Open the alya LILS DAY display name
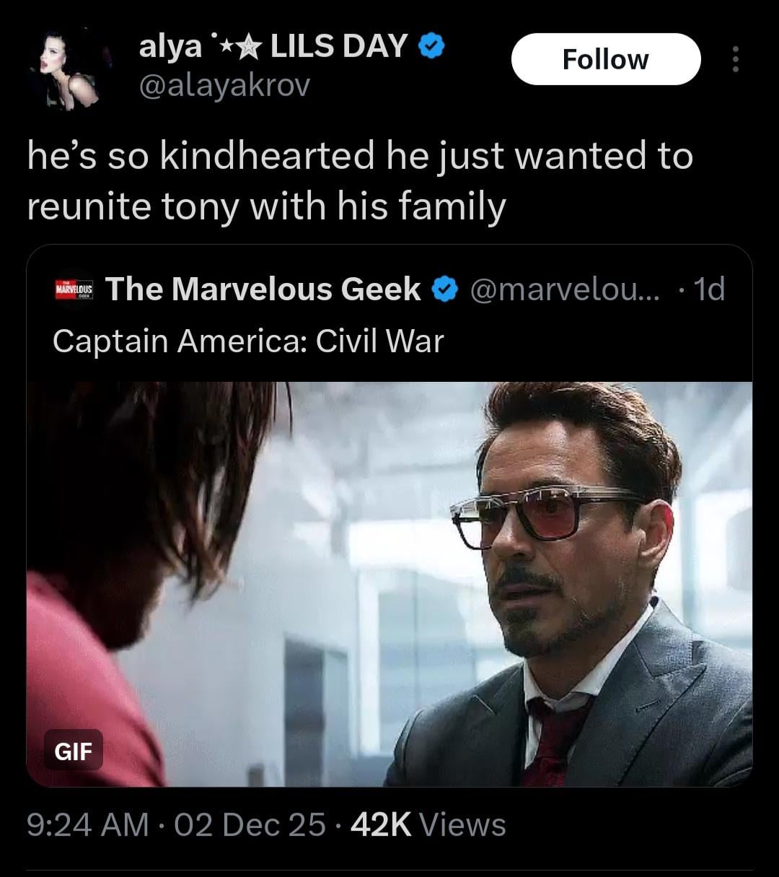Viewport: 779px width, 877px height. pyautogui.click(x=274, y=47)
